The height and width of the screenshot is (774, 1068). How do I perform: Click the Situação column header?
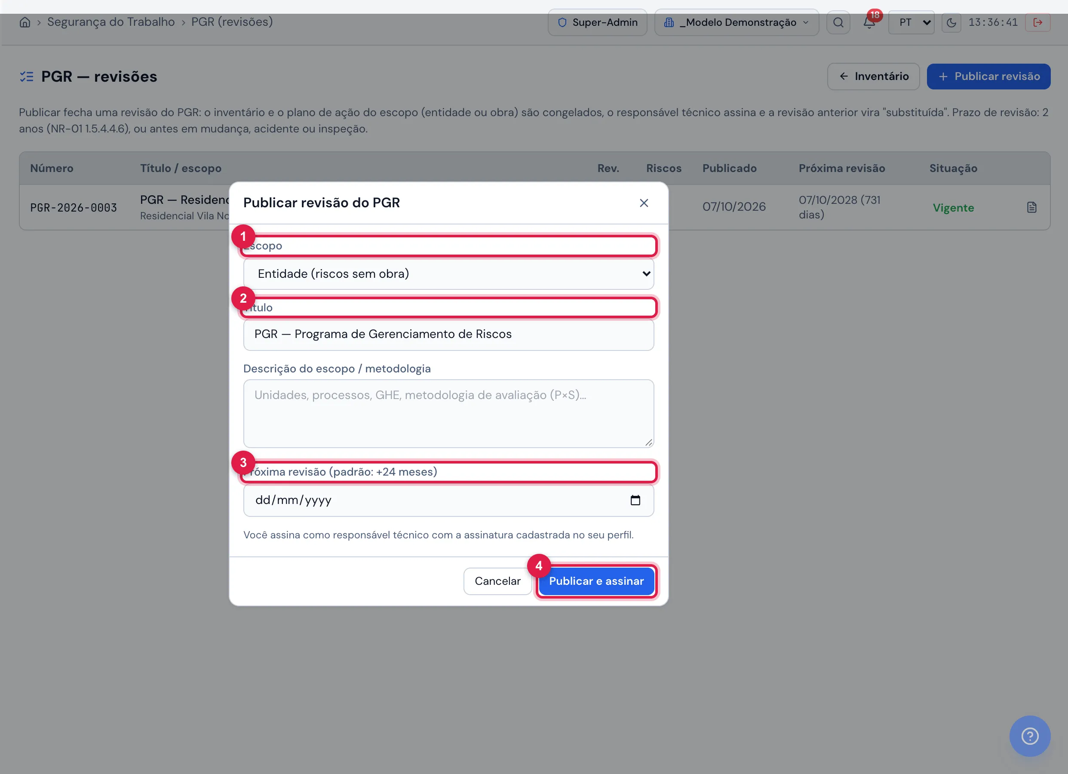pyautogui.click(x=953, y=168)
